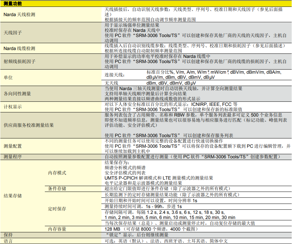Click the 无天线 sub-label
292x244 pixels.
111,83
